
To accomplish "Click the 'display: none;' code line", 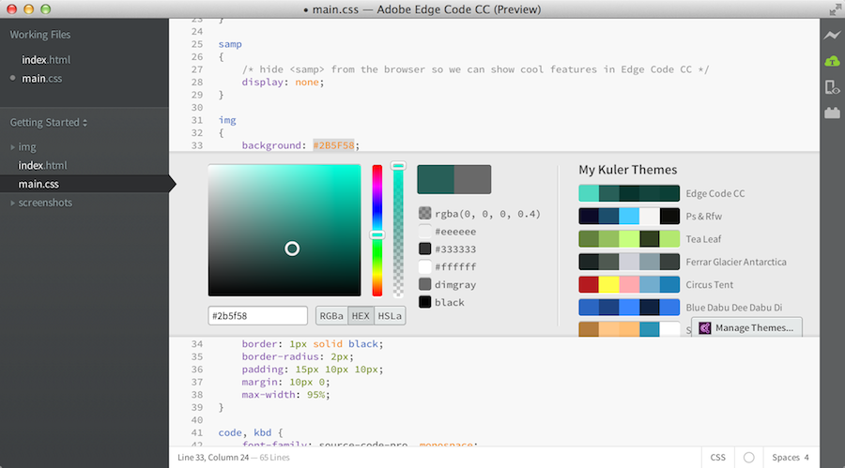I will tap(283, 83).
